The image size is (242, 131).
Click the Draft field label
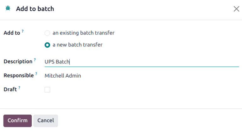(x=10, y=90)
